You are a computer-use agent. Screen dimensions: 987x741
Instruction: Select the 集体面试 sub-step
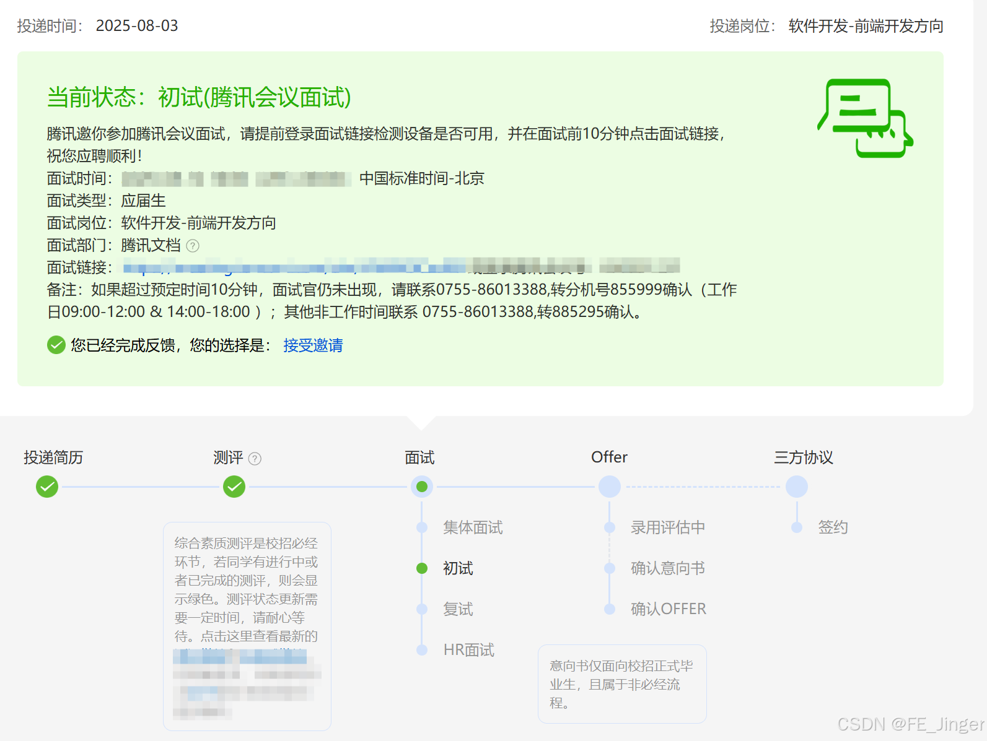pos(473,527)
